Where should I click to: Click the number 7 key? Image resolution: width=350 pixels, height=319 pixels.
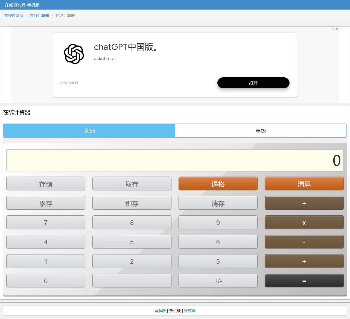46,222
